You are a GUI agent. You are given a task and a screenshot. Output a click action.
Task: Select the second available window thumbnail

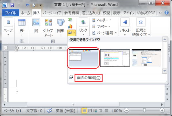click(x=115, y=58)
